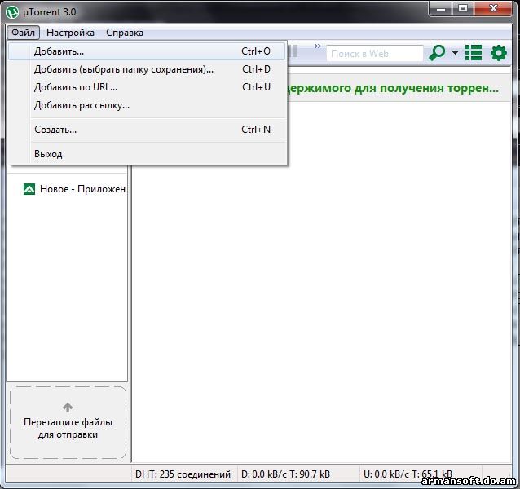Expand hidden toolbar buttons via double chevron
This screenshot has height=489, width=520.
[x=317, y=46]
